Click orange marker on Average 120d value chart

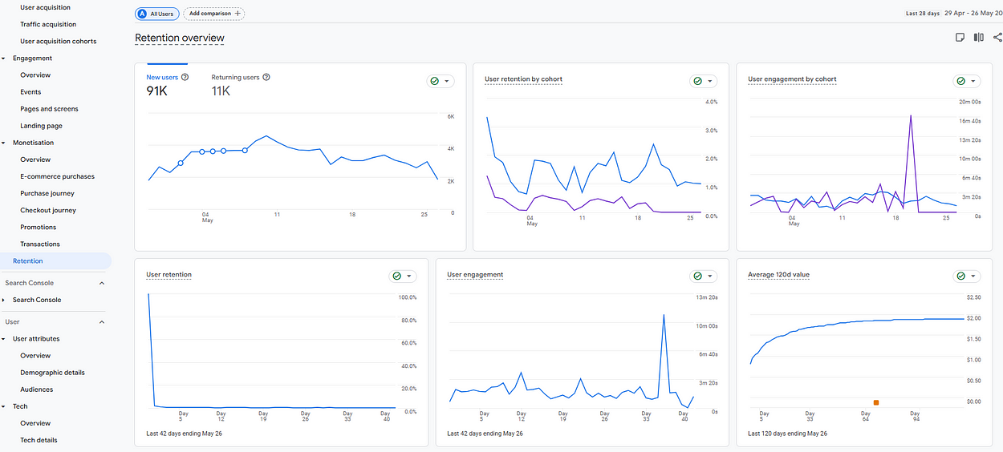click(x=876, y=402)
